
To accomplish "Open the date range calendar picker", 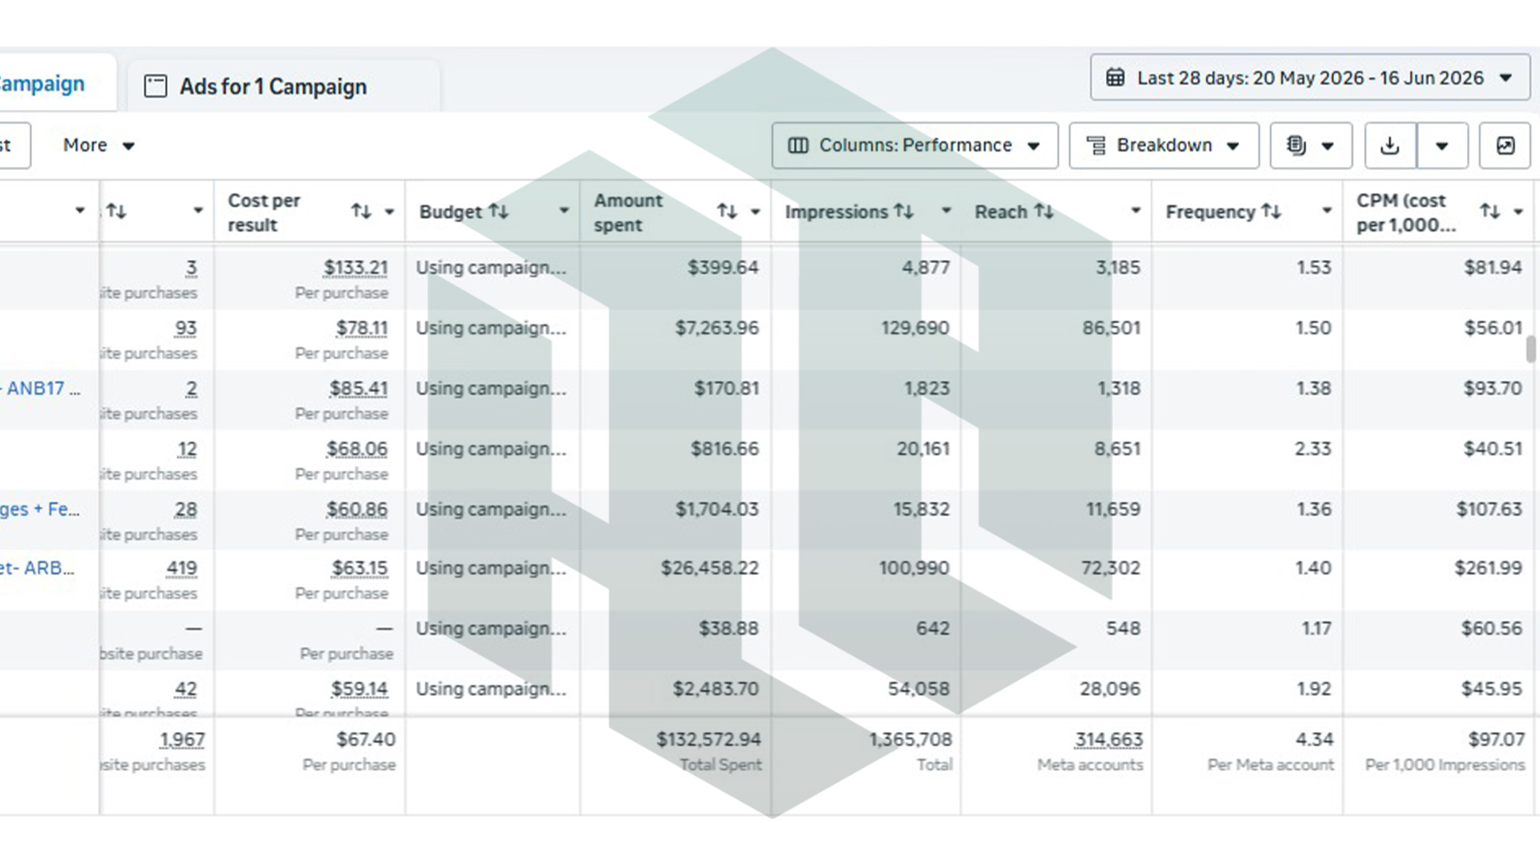I will point(1309,78).
